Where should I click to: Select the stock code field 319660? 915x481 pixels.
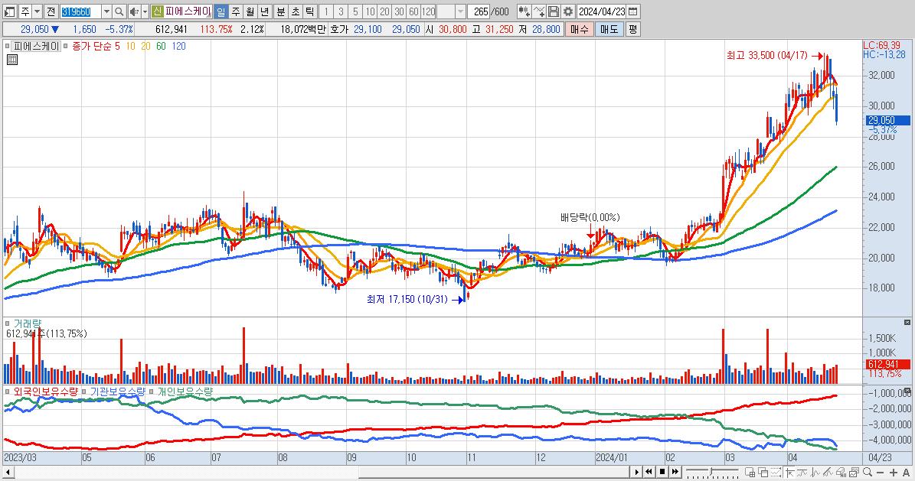[80, 11]
